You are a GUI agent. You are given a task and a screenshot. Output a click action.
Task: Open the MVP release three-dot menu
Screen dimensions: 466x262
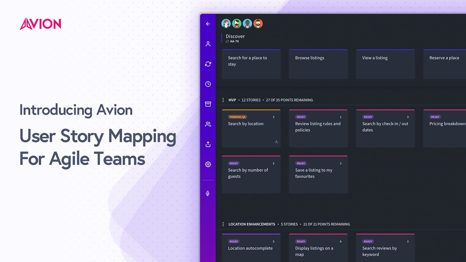(223, 100)
